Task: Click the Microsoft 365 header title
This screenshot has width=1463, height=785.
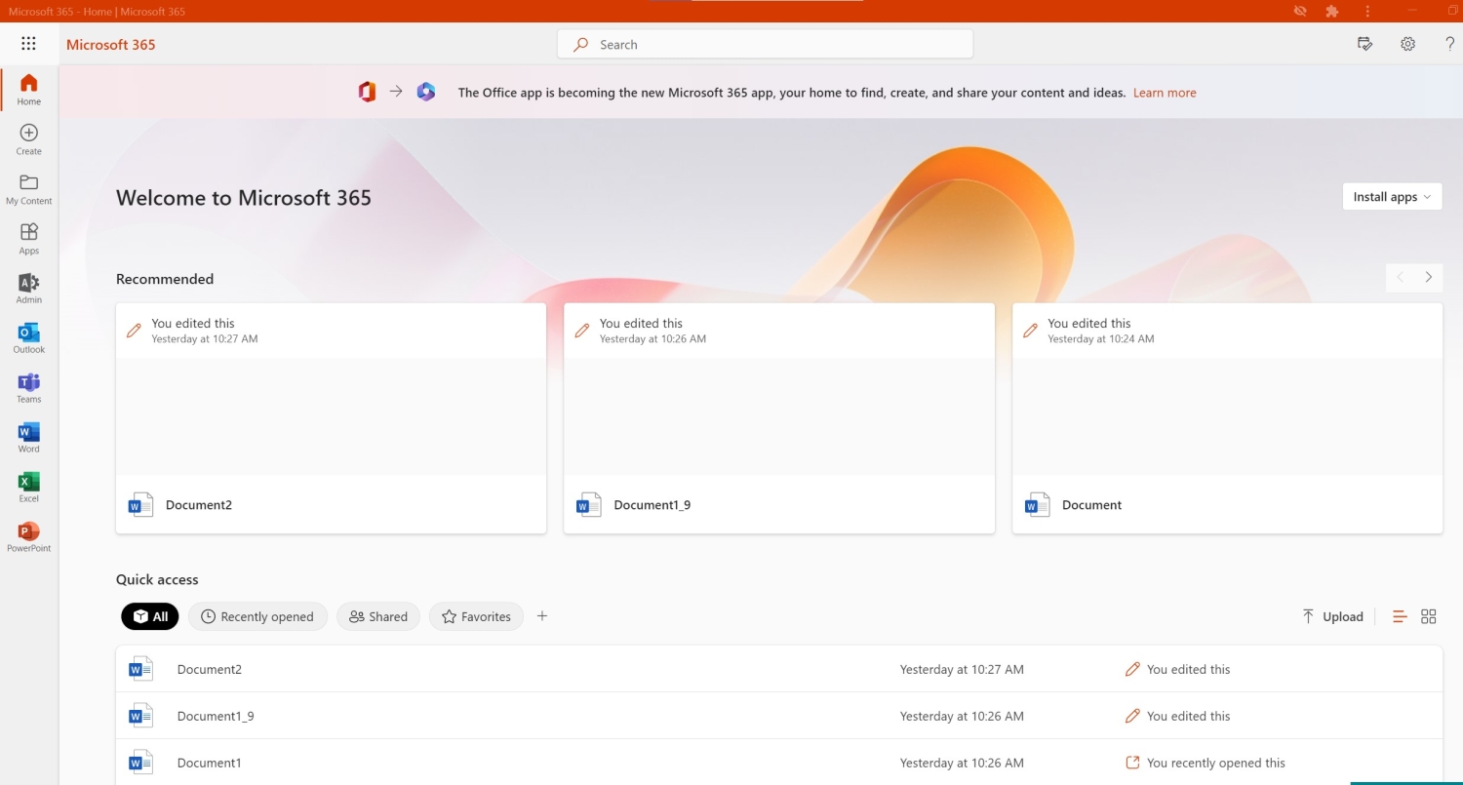Action: [111, 44]
